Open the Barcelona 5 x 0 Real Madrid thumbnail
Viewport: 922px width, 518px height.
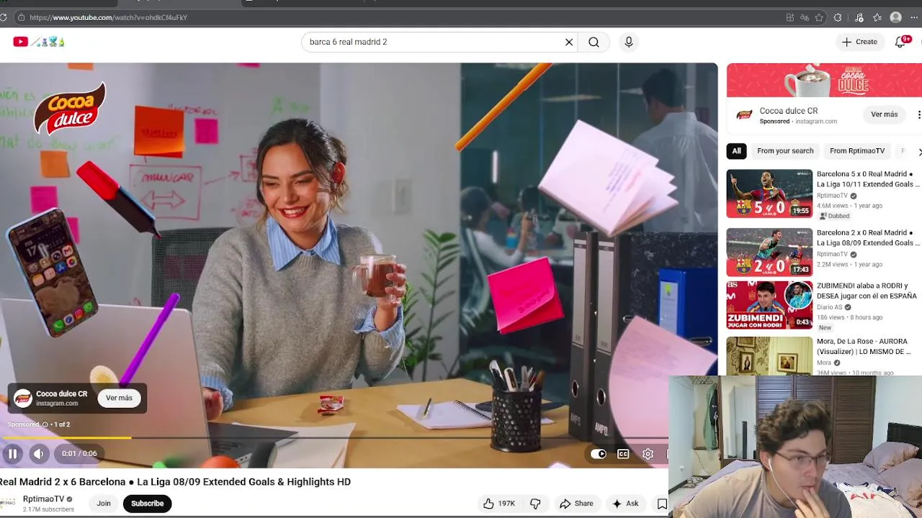tap(769, 194)
